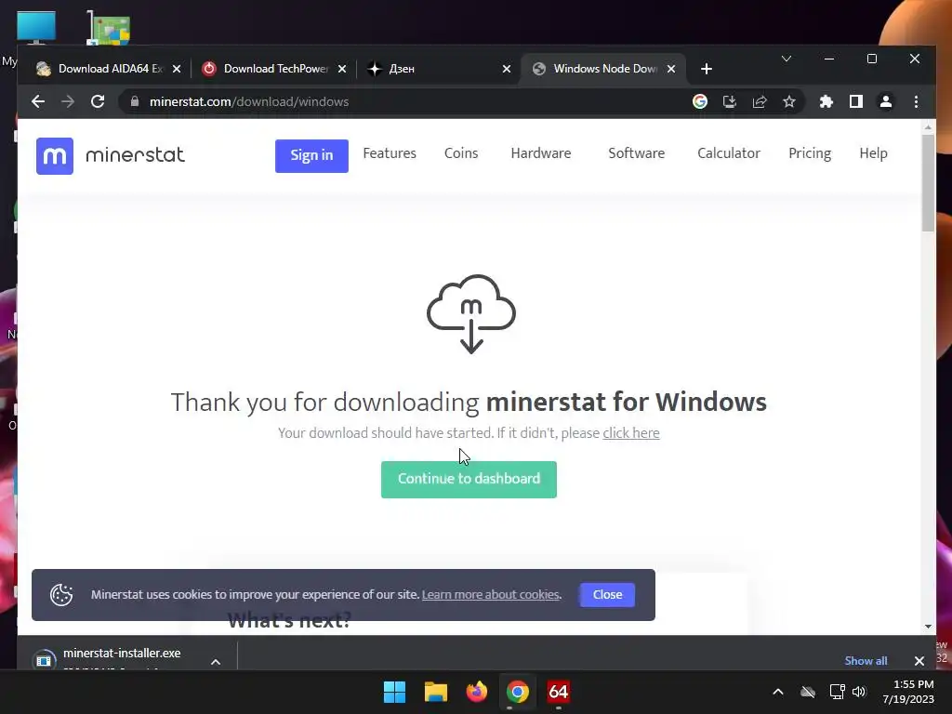Image resolution: width=952 pixels, height=714 pixels.
Task: Open the Coins menu
Action: [x=461, y=153]
